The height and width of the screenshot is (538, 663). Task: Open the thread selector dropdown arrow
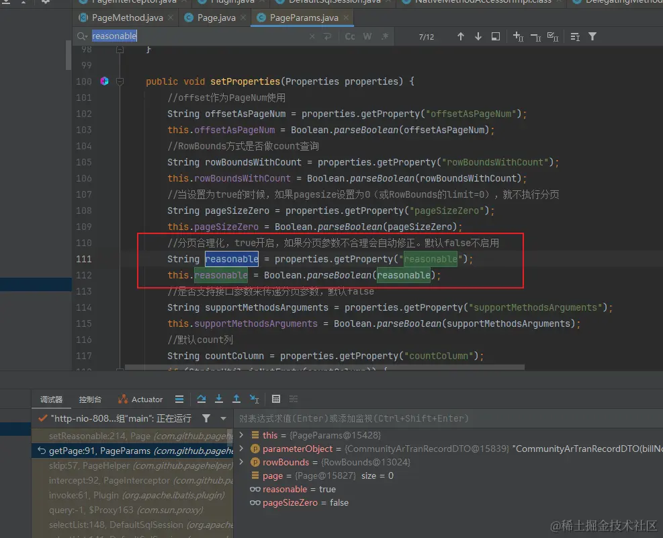221,418
